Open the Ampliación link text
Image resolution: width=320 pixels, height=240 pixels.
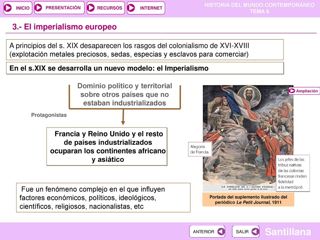[x=307, y=91]
